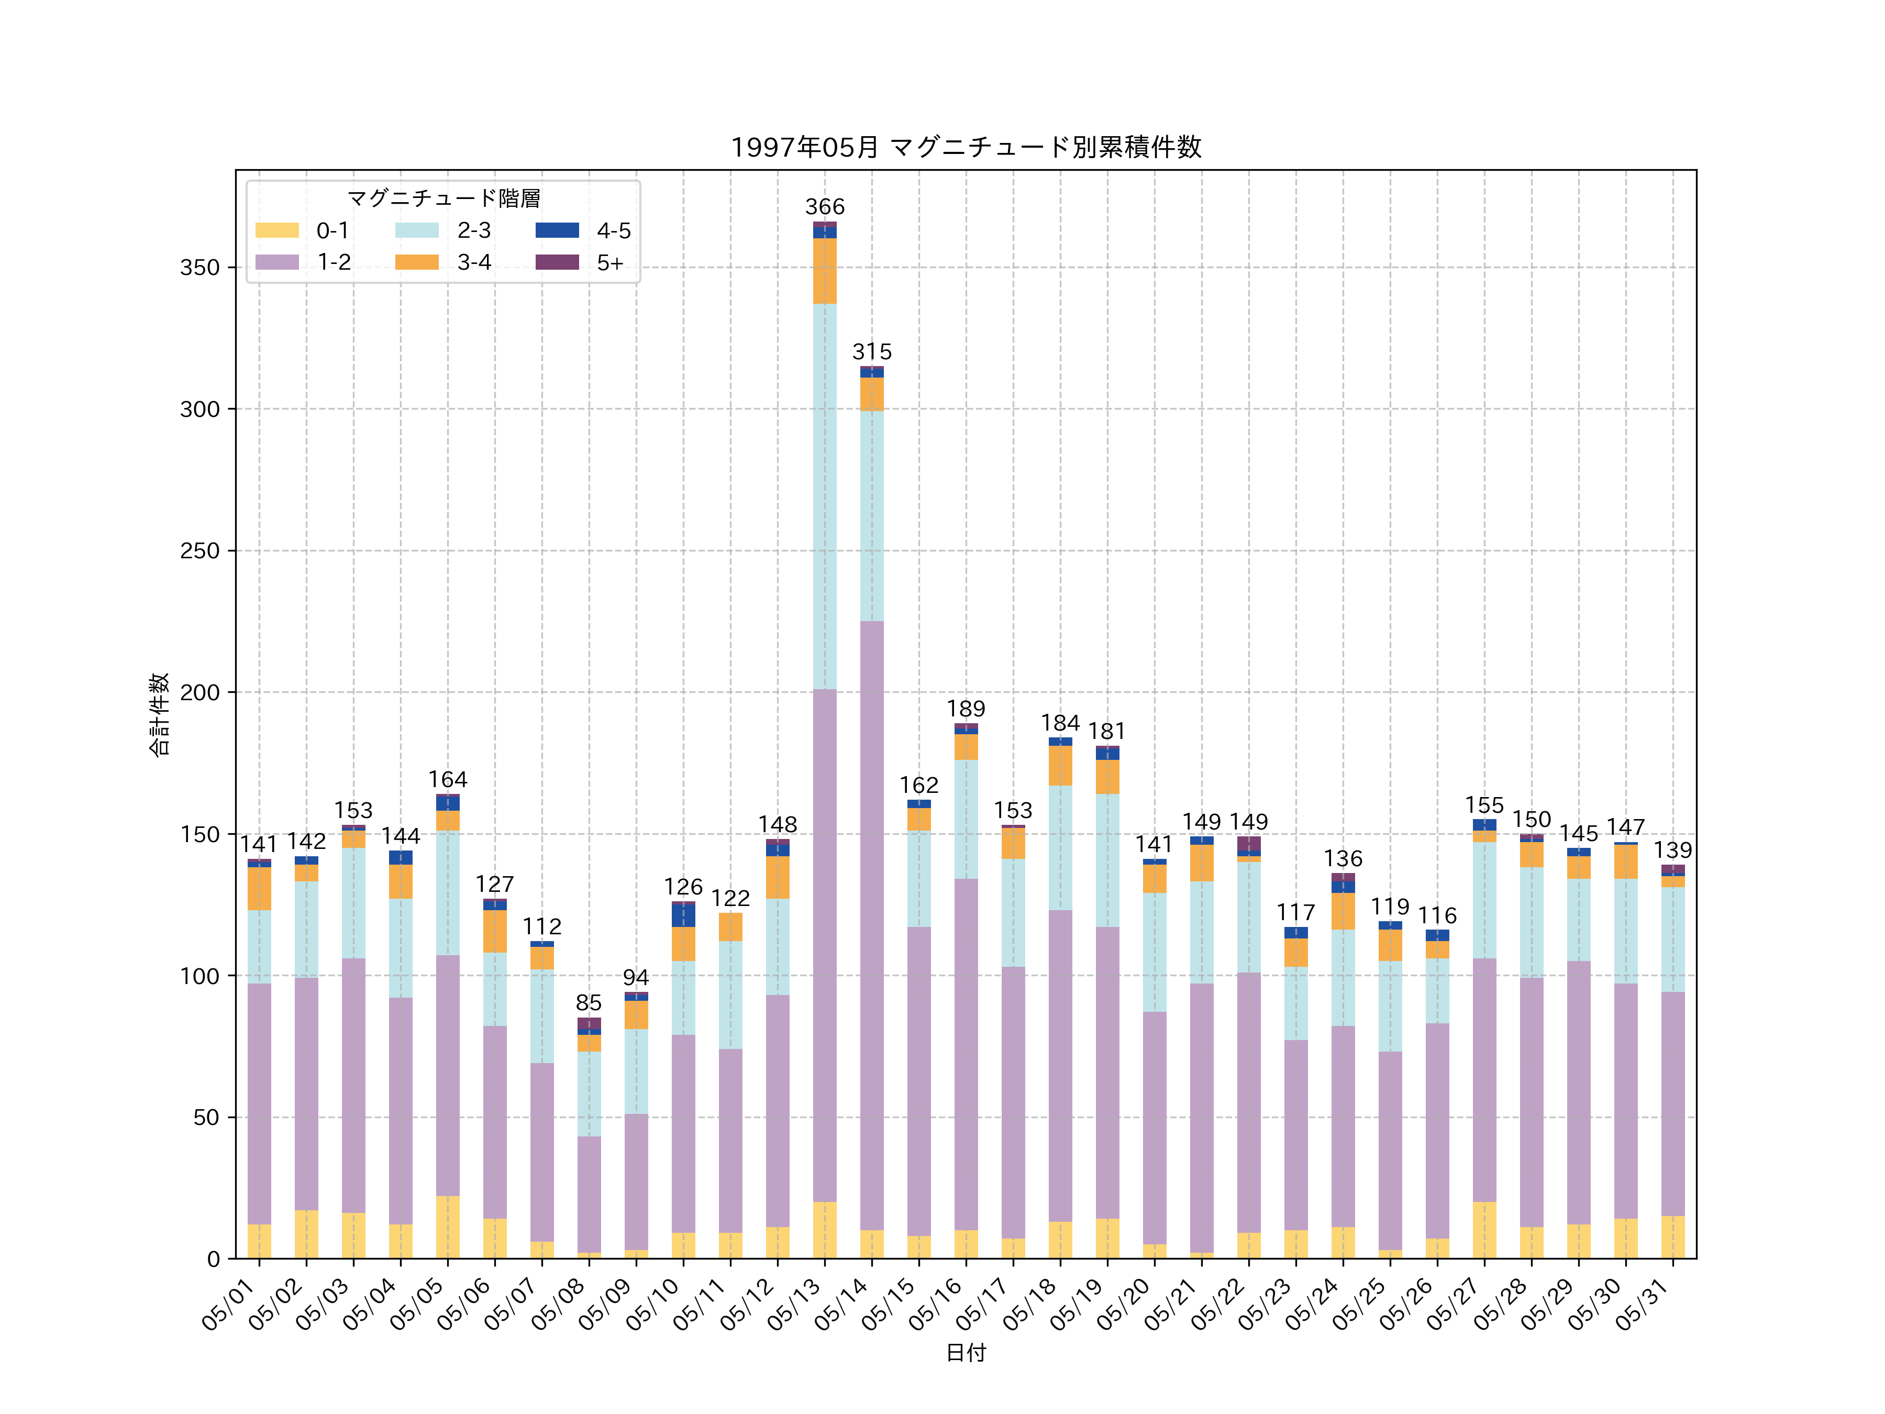
Task: Click the 合計件数 y-axis title
Action: (159, 714)
